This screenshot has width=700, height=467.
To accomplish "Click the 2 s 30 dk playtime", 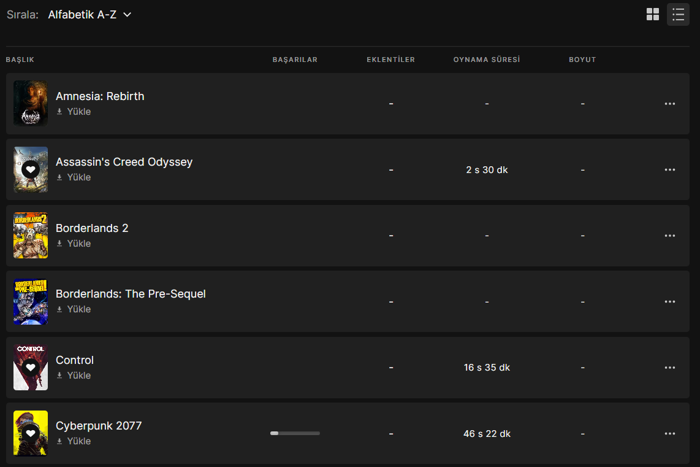I will (487, 170).
